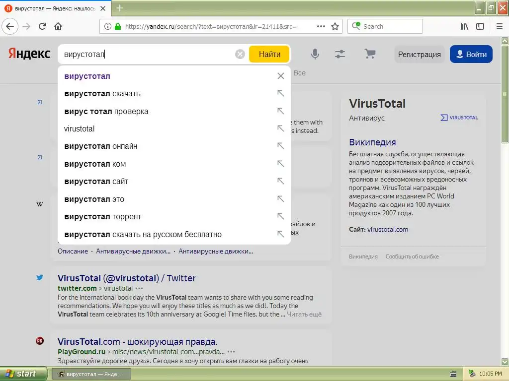Select the Firefox taskbar button
This screenshot has width=509, height=381.
coord(91,374)
